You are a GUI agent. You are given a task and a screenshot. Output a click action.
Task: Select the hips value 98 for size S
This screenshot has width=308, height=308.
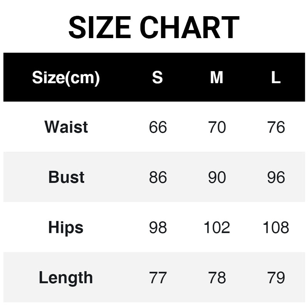pyautogui.click(x=158, y=228)
